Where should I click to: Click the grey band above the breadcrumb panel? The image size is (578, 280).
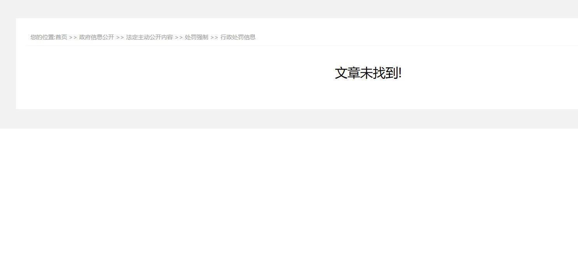point(289,9)
